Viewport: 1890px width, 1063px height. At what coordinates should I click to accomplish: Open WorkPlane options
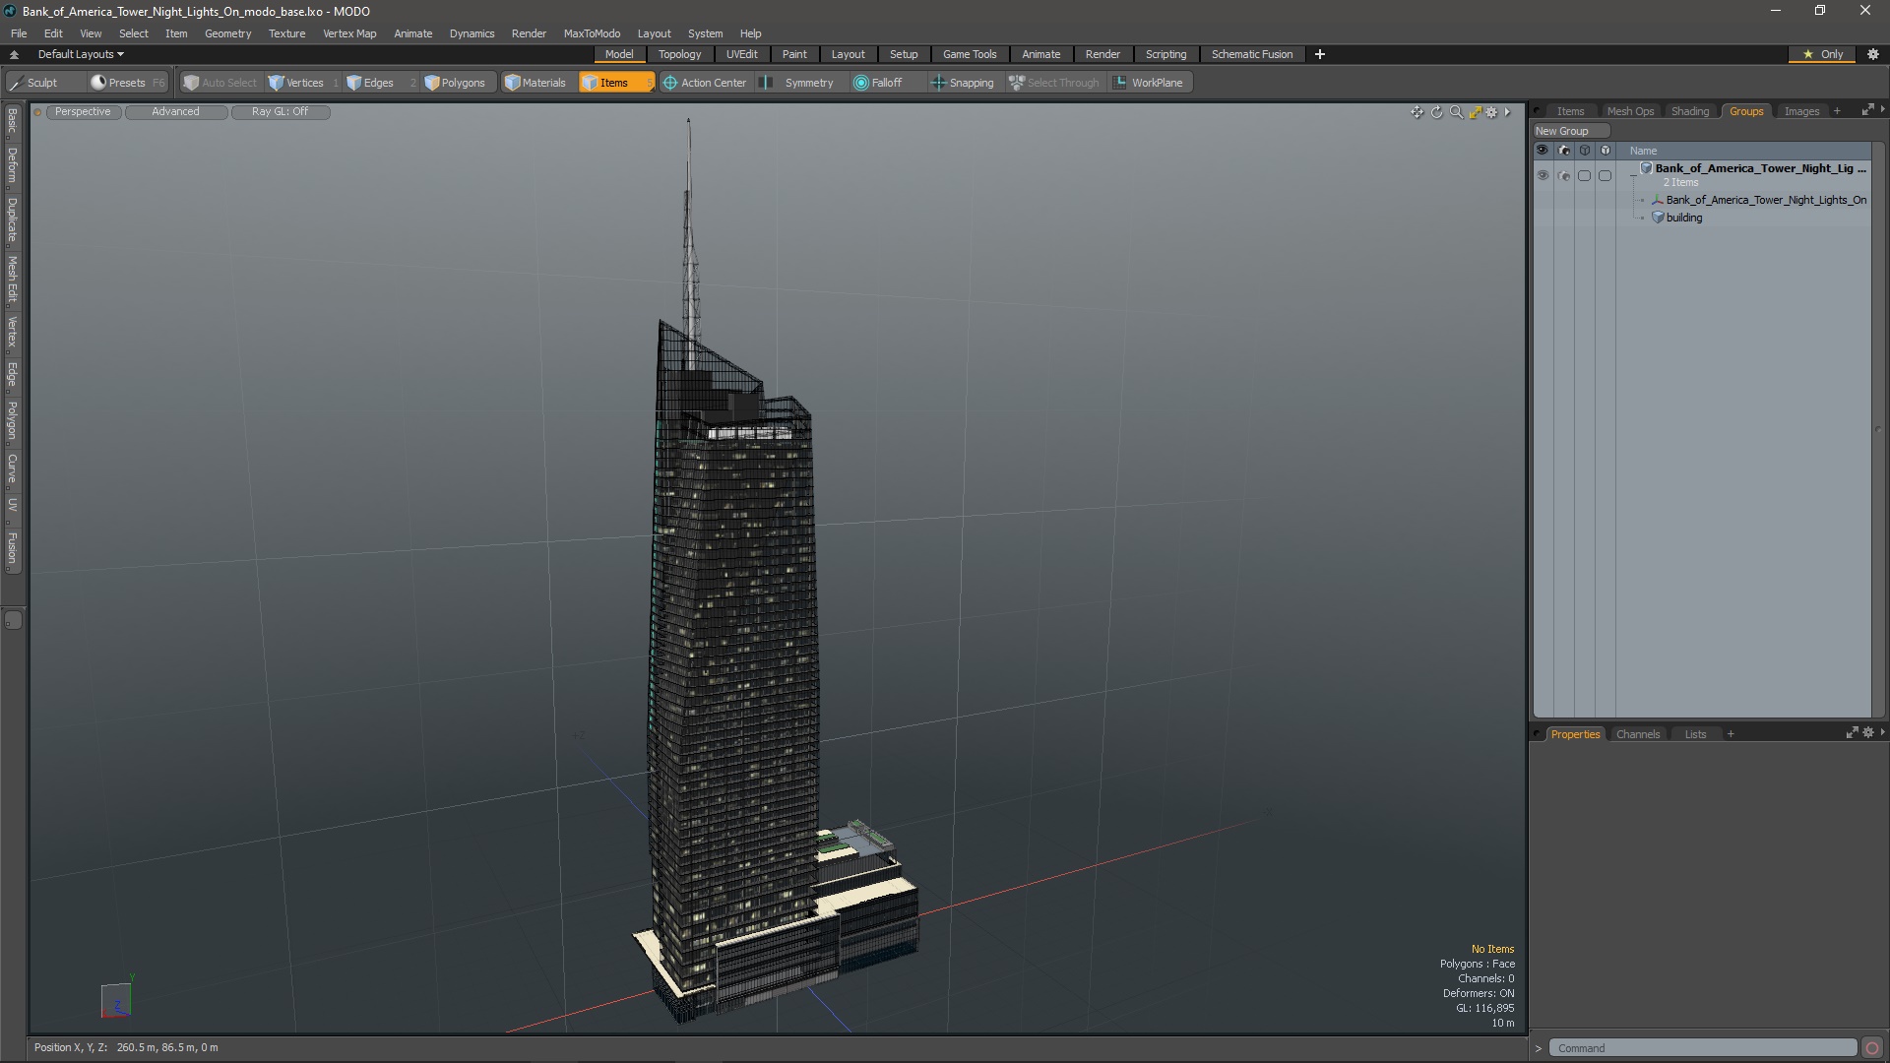[x=1149, y=83]
